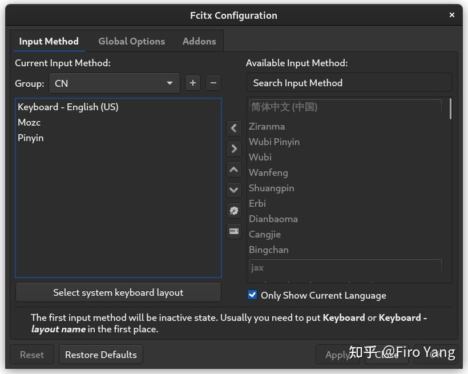The width and height of the screenshot is (468, 374).
Task: Open input method configure gear icon
Action: (x=234, y=211)
